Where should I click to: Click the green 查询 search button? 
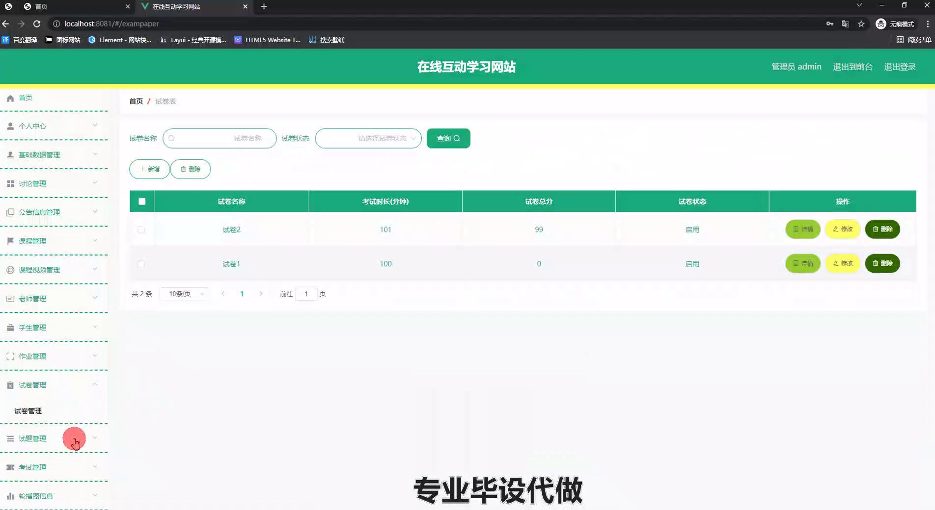pyautogui.click(x=448, y=139)
